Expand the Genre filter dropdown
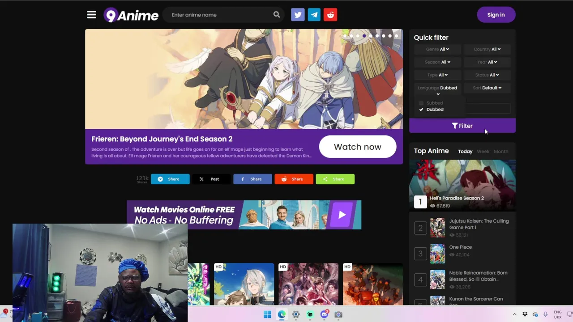This screenshot has width=573, height=322. [437, 49]
